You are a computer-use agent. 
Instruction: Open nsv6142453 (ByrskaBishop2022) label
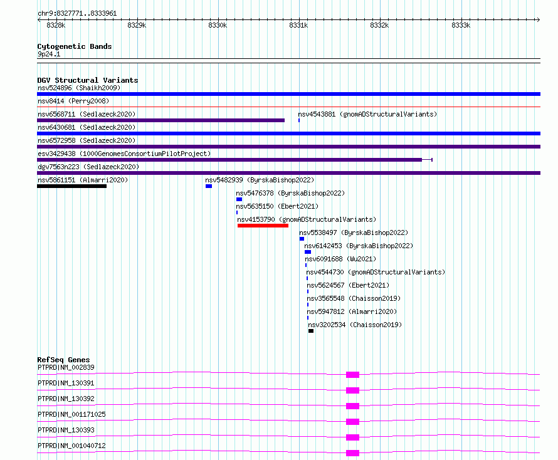359,246
